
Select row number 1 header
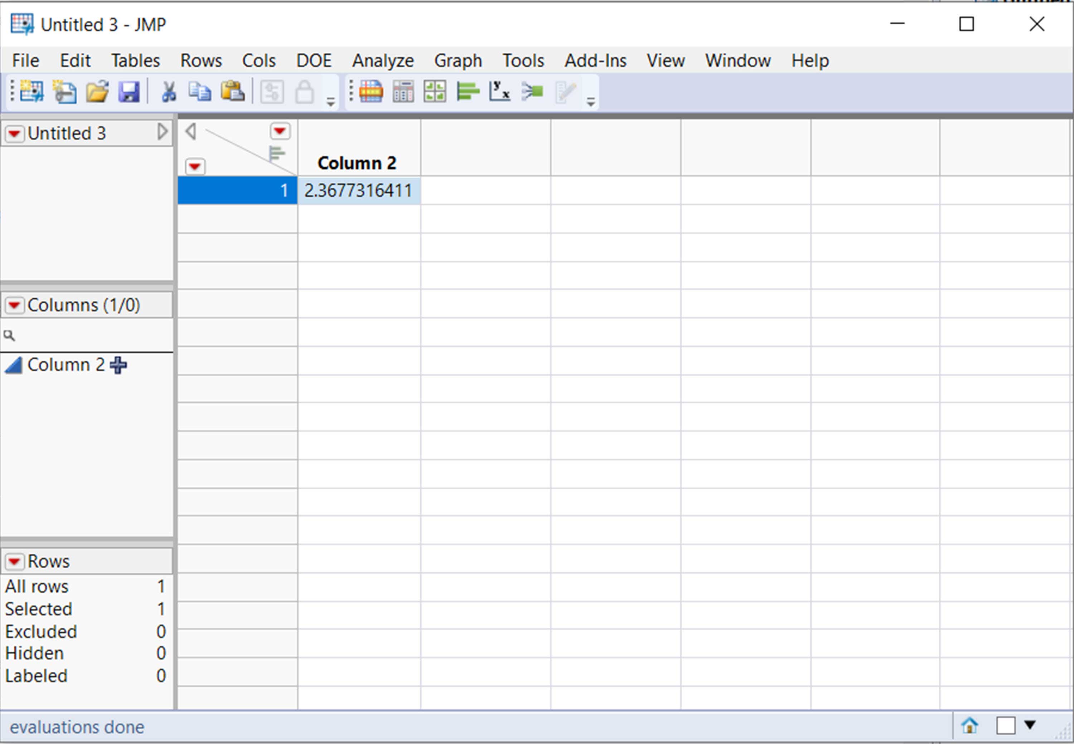pyautogui.click(x=237, y=190)
